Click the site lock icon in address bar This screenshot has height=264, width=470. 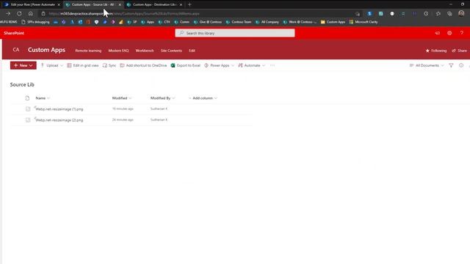[43, 13]
